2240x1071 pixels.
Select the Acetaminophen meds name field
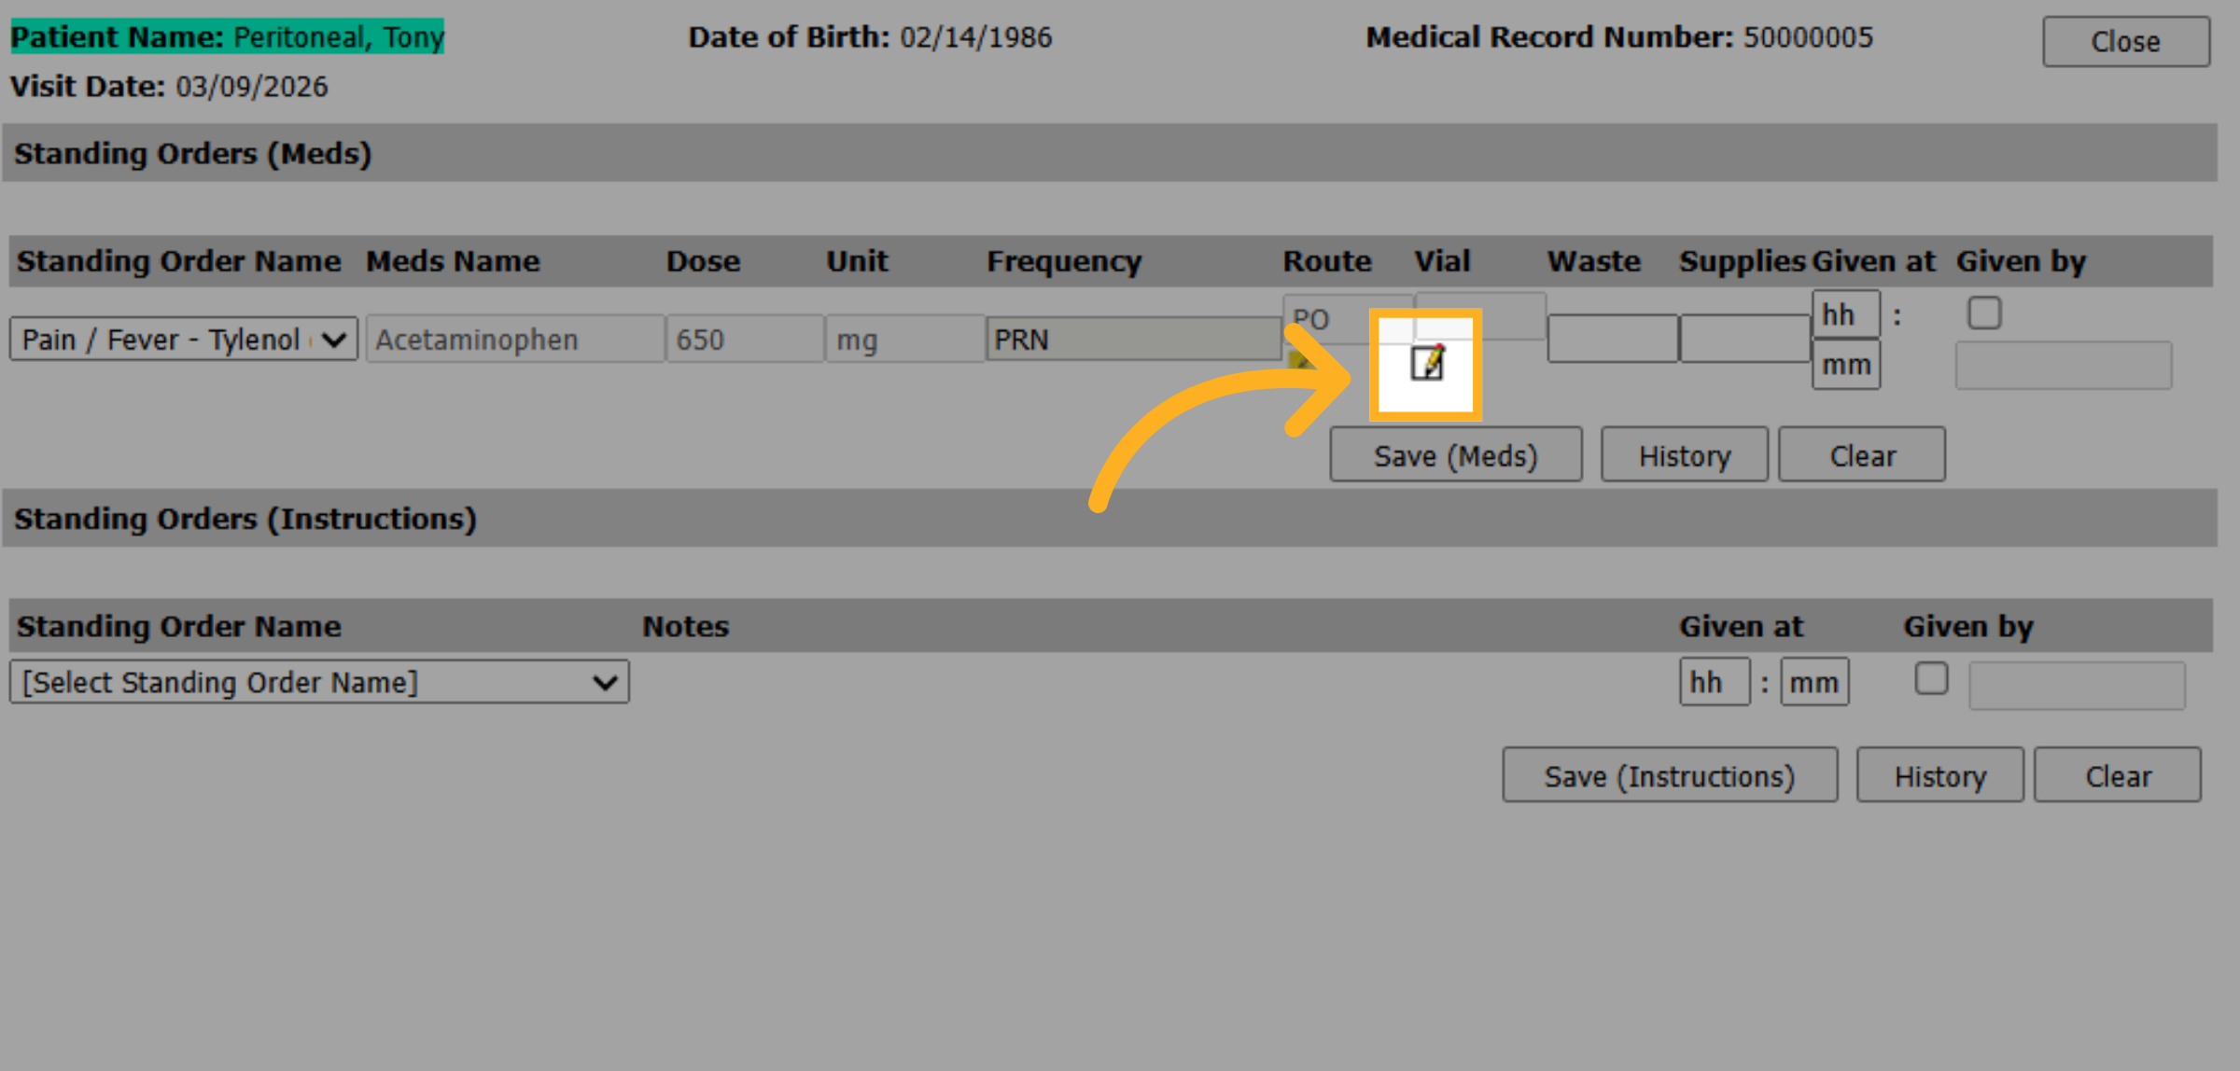click(x=515, y=339)
